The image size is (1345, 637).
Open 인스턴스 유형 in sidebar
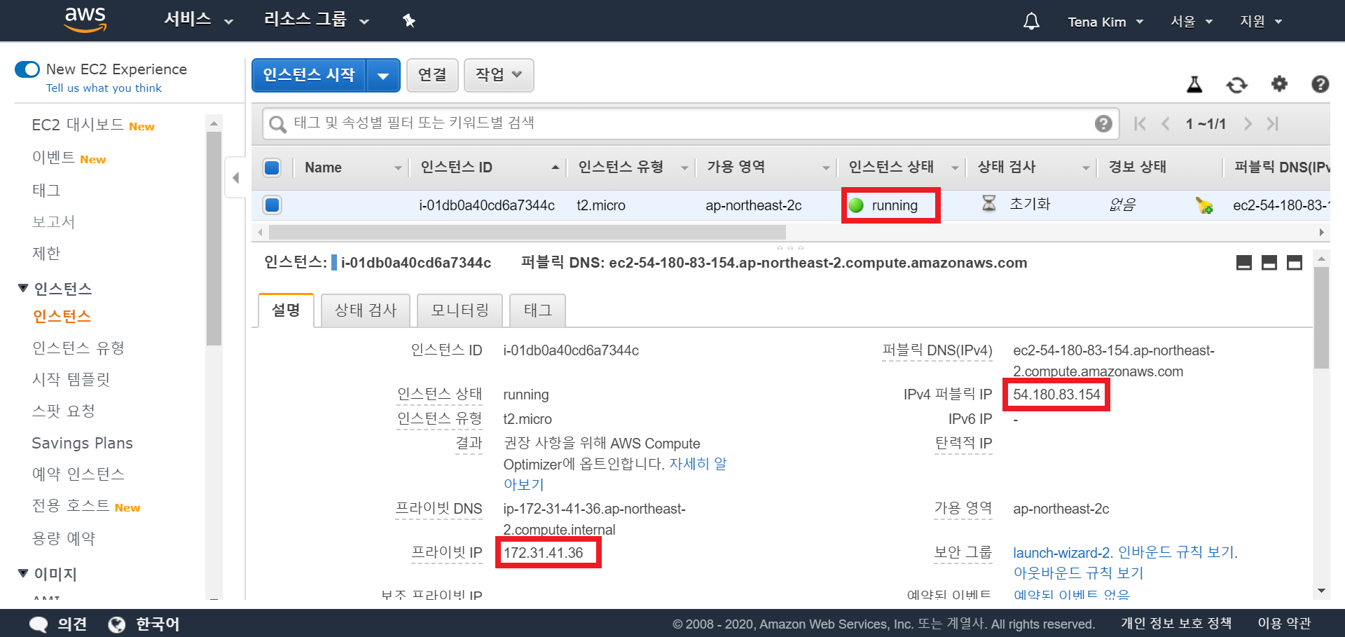(78, 348)
